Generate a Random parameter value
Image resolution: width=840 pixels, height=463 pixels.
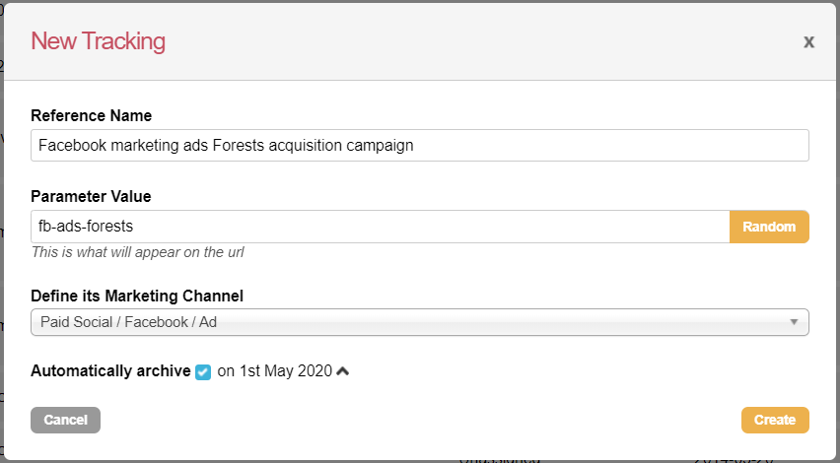(768, 227)
